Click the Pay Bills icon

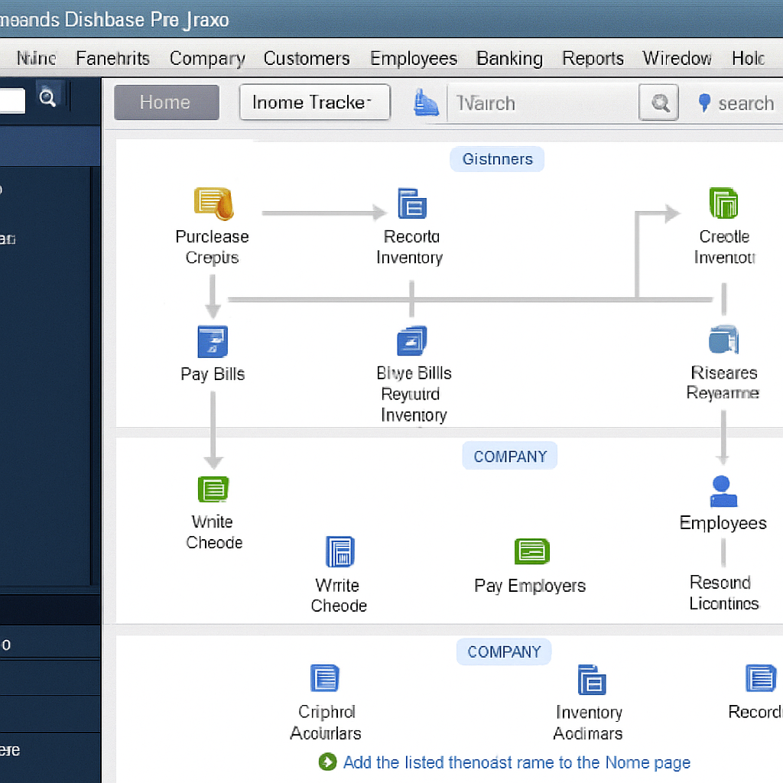(213, 342)
